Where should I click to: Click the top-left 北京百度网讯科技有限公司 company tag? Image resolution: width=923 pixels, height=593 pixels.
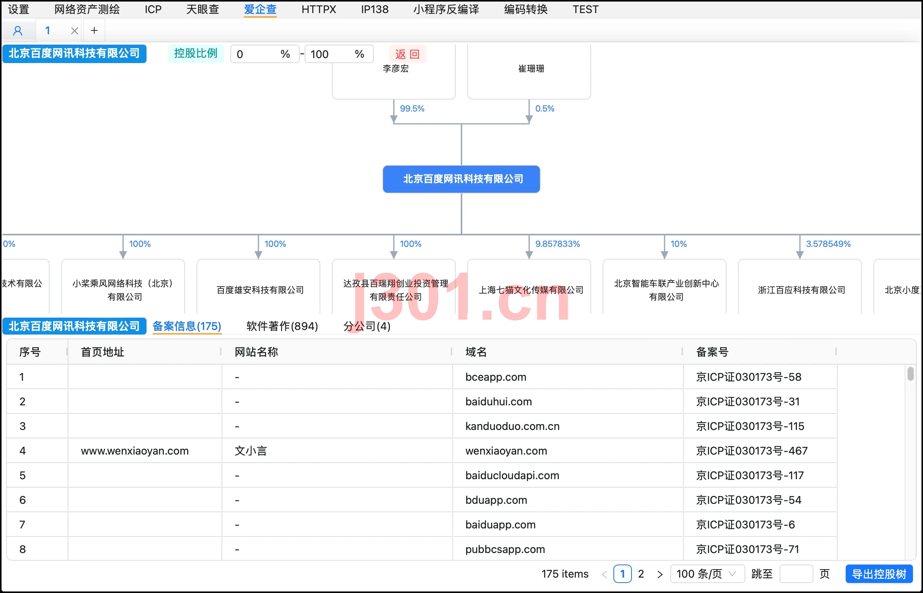(x=74, y=53)
